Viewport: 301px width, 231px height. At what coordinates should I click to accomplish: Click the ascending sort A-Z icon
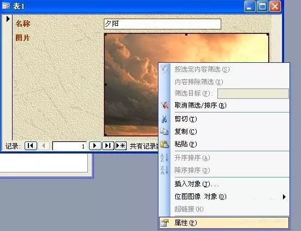coord(164,158)
